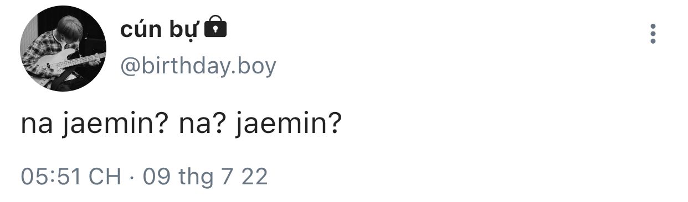Tap the dot separator between time and date
This screenshot has width=688, height=202.
(x=132, y=178)
